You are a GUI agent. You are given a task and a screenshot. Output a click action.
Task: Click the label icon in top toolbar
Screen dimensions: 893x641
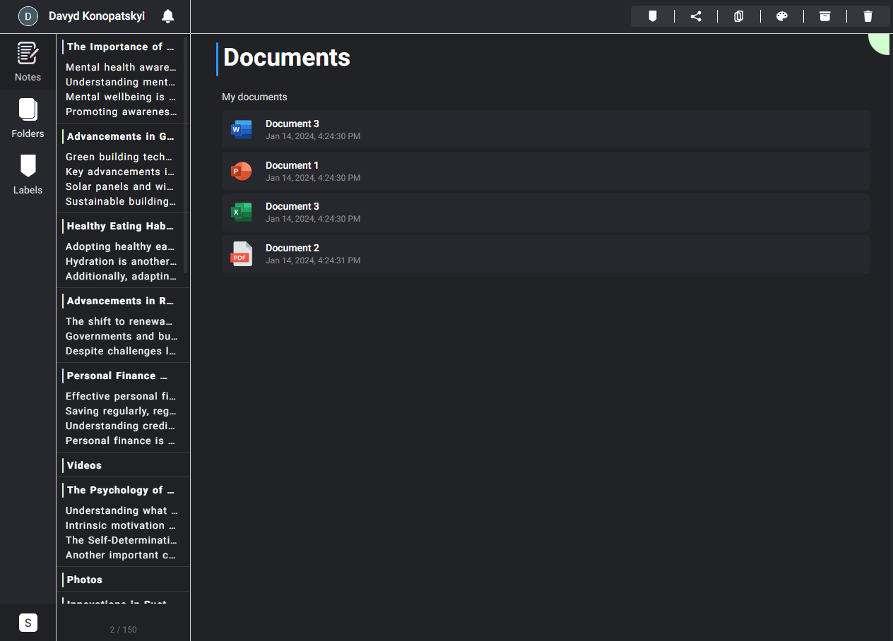pos(653,16)
